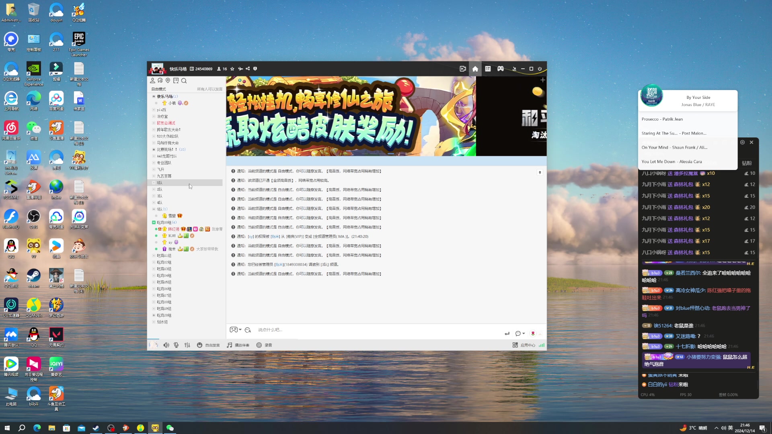Click the [sy] user link in chat notice
The width and height of the screenshot is (772, 434).
point(250,237)
